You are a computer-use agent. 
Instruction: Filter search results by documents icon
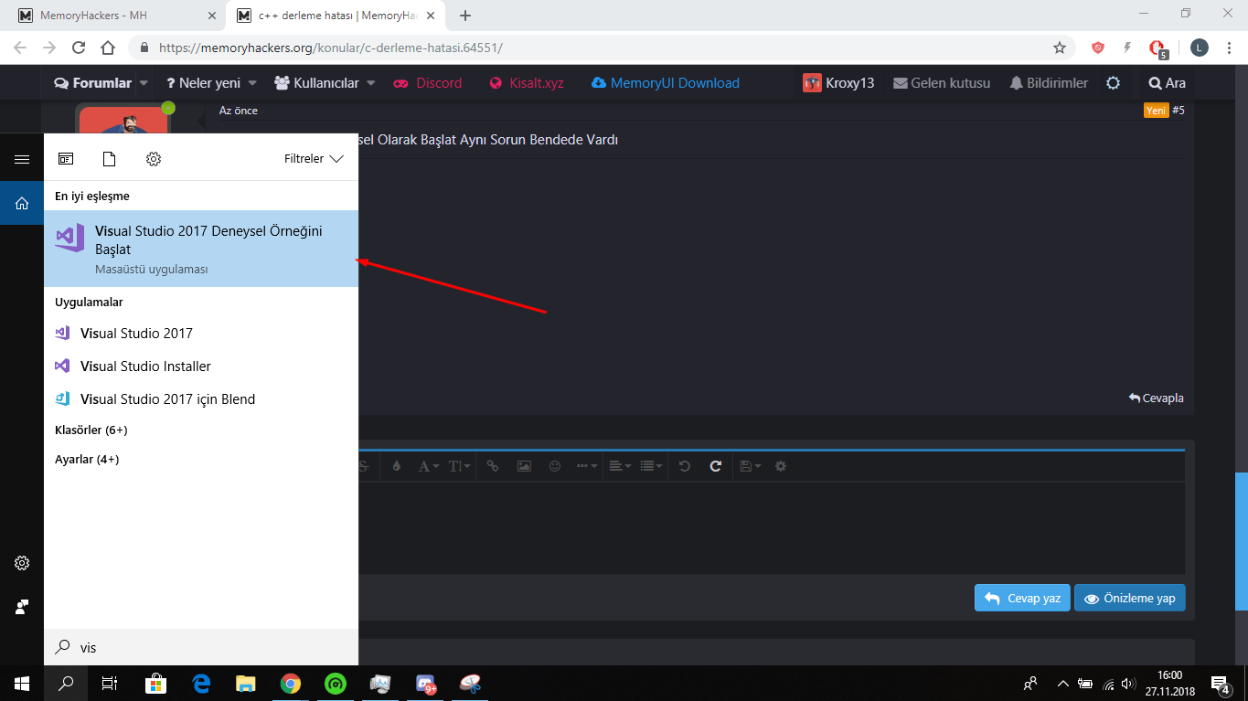coord(110,159)
